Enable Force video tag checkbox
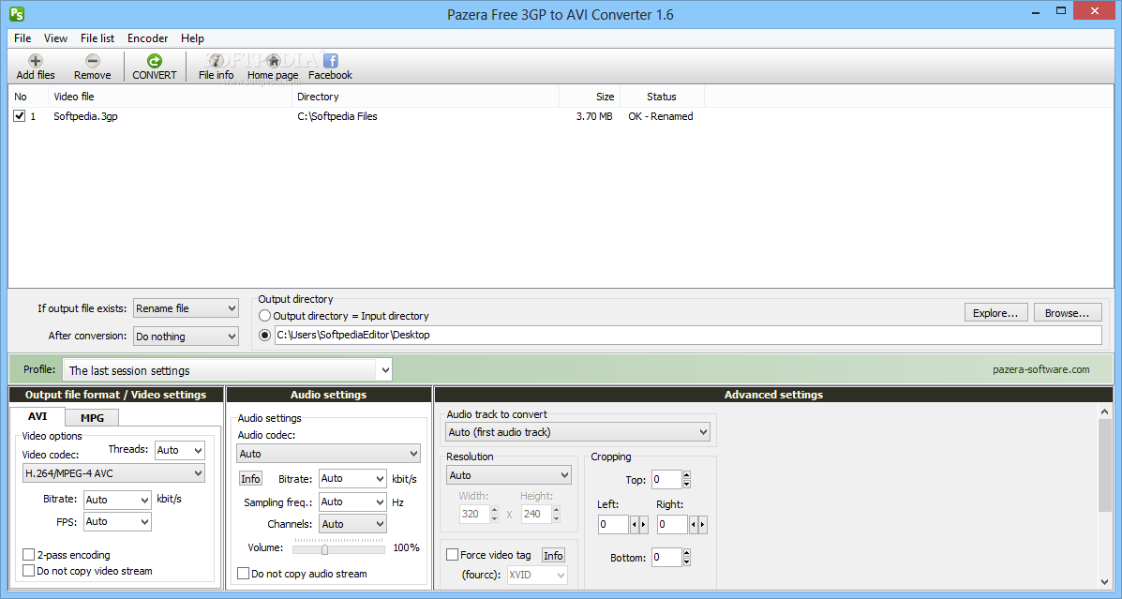 point(452,555)
